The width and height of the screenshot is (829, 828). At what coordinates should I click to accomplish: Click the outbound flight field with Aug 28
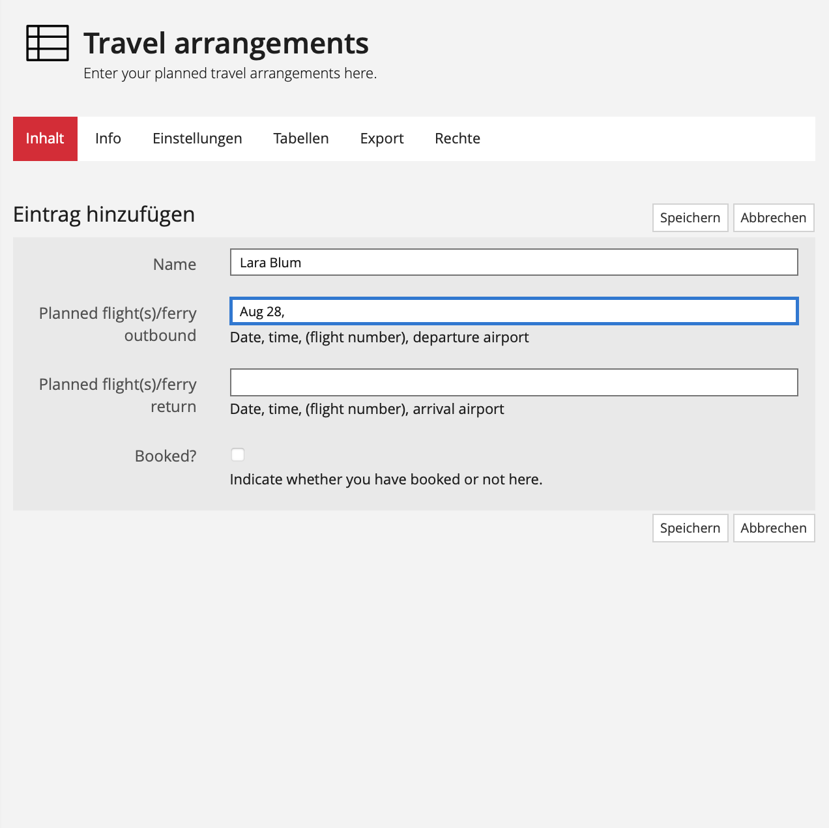[514, 312]
